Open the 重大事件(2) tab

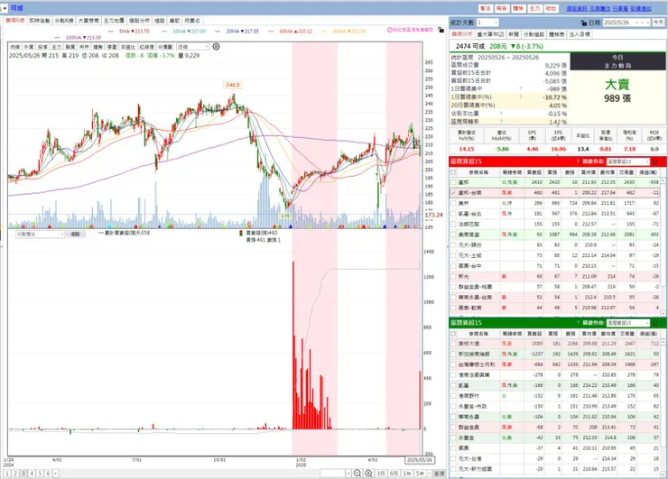490,34
